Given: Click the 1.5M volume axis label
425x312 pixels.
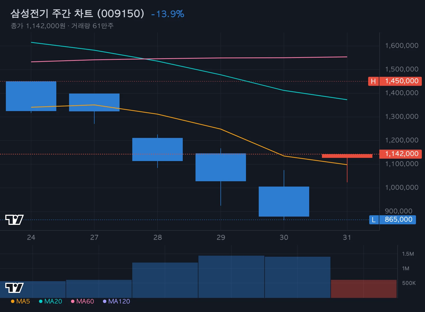Looking at the screenshot, I should [408, 254].
